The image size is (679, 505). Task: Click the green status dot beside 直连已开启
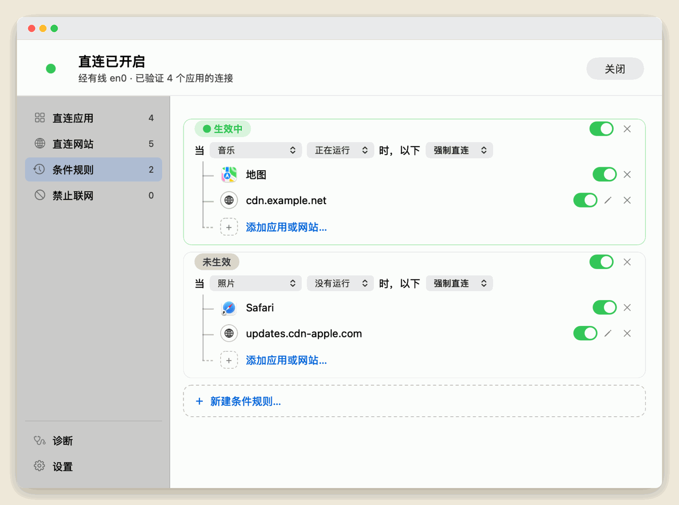[x=51, y=69]
